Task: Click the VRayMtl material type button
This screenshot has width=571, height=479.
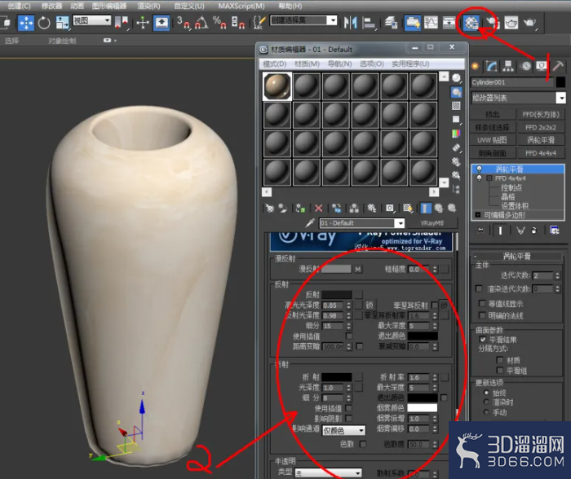Action: click(x=432, y=223)
